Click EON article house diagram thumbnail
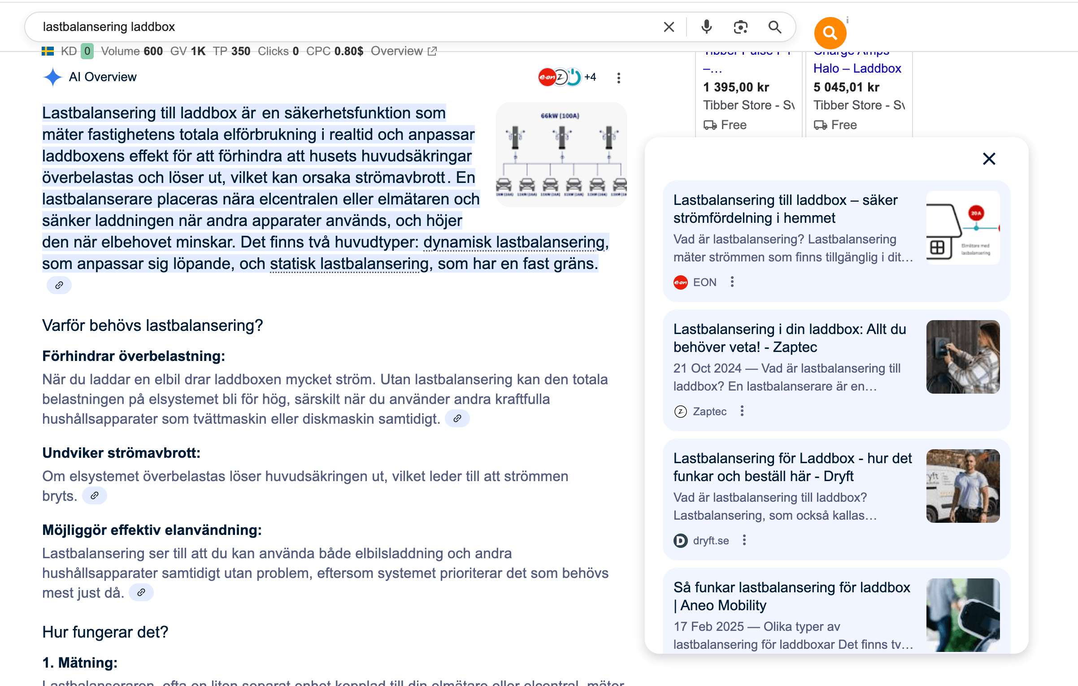Image resolution: width=1078 pixels, height=686 pixels. [x=963, y=228]
